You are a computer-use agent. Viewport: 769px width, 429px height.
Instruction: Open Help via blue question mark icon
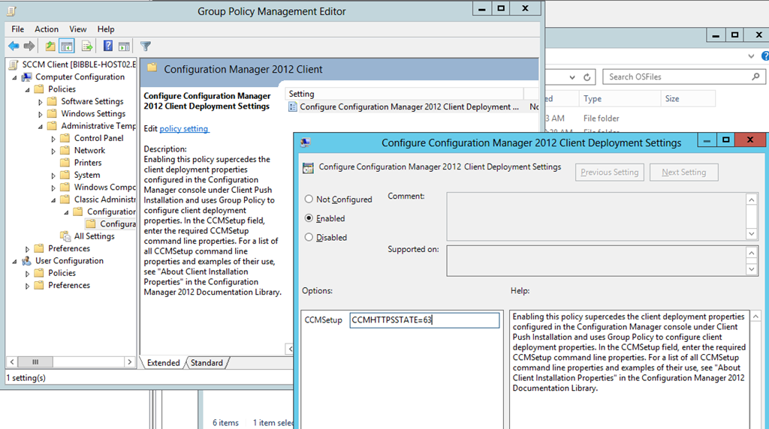point(108,46)
